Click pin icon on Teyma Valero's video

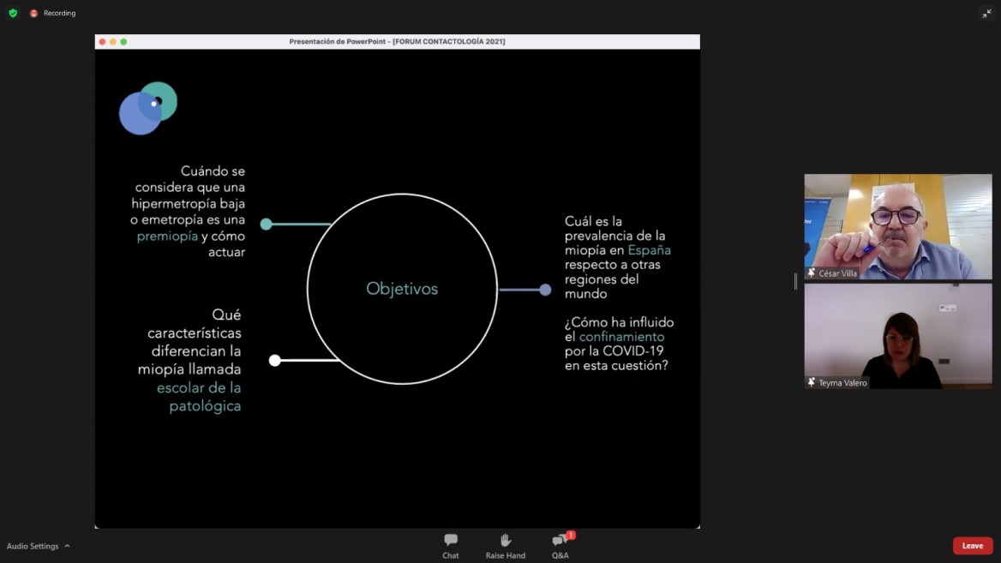(x=812, y=383)
